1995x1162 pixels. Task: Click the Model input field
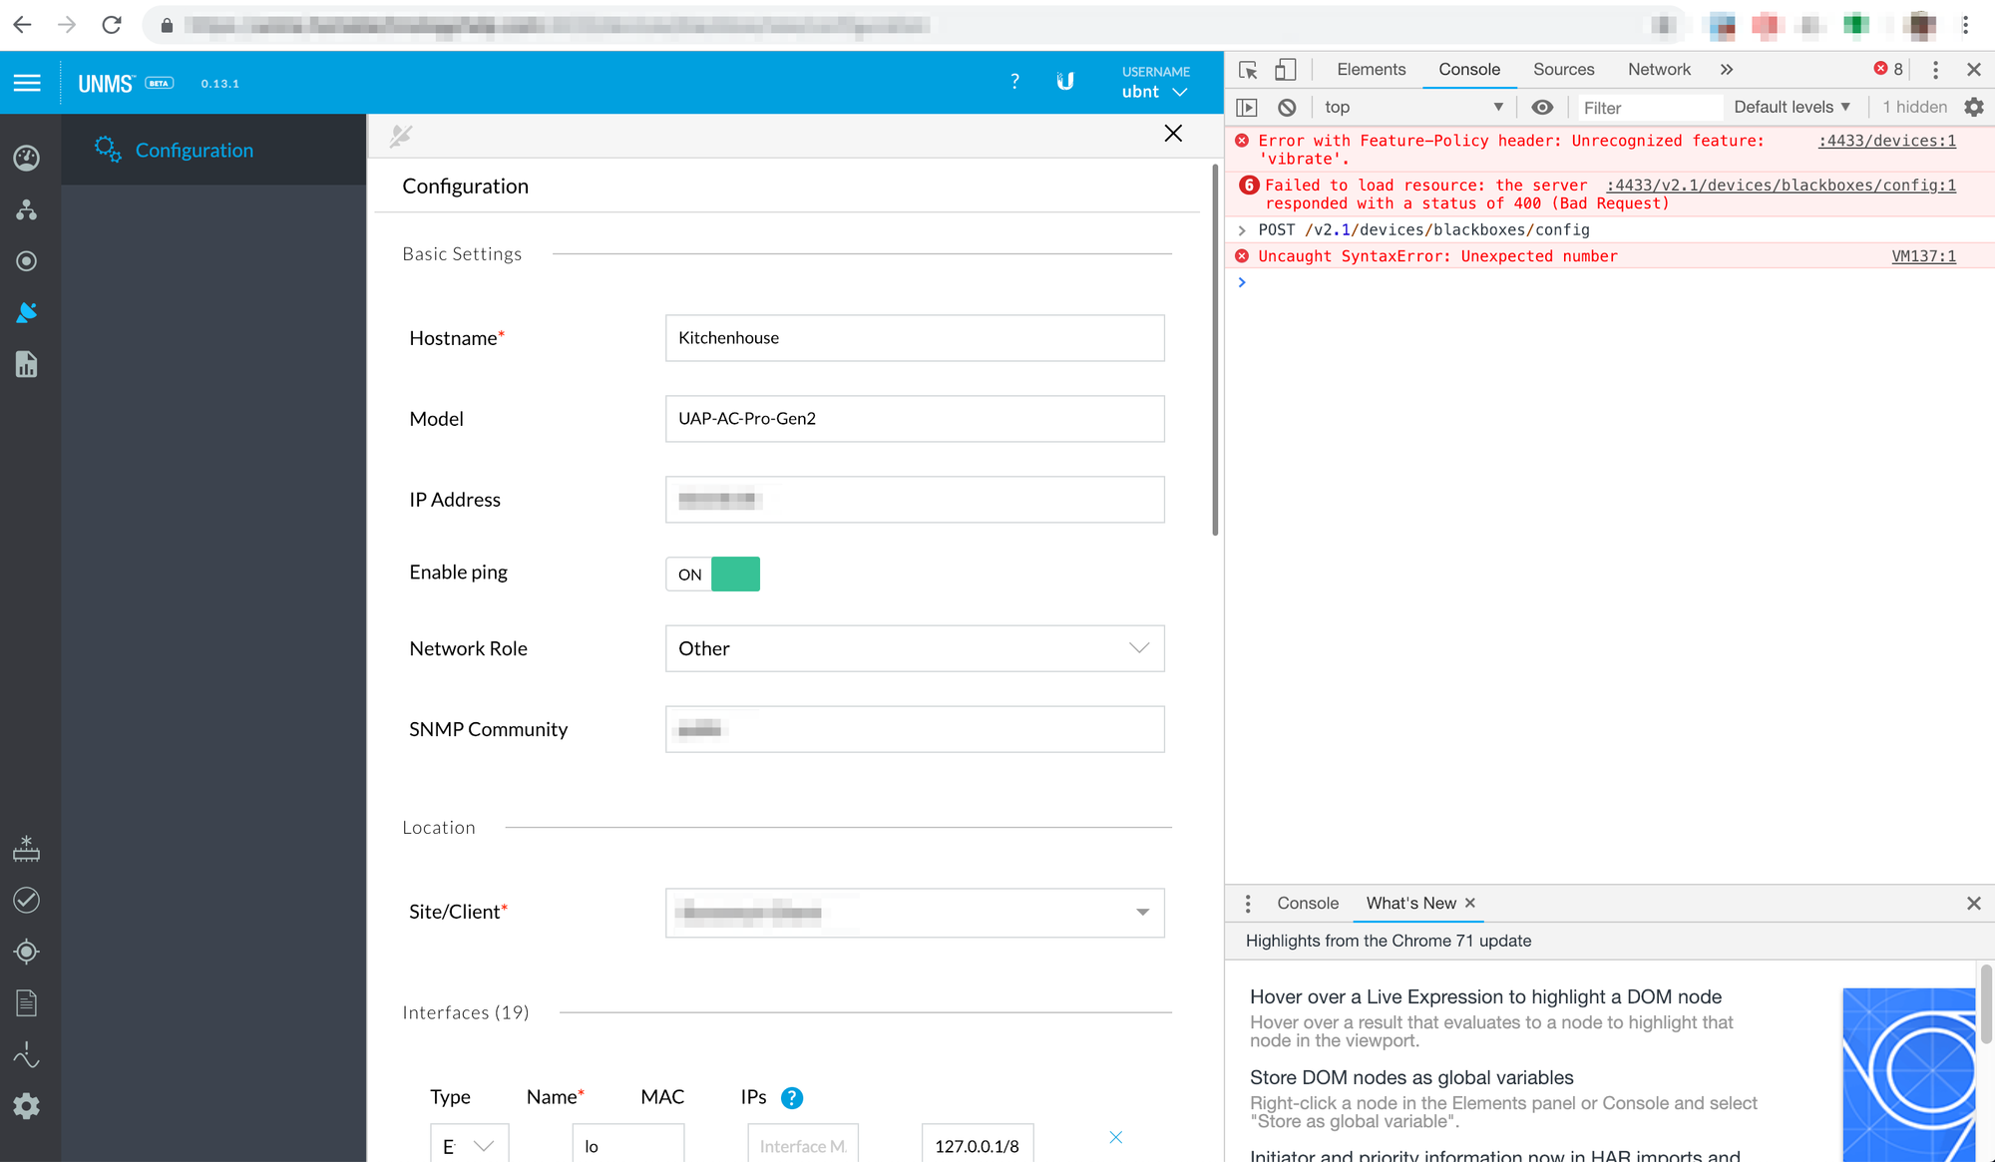(x=915, y=419)
